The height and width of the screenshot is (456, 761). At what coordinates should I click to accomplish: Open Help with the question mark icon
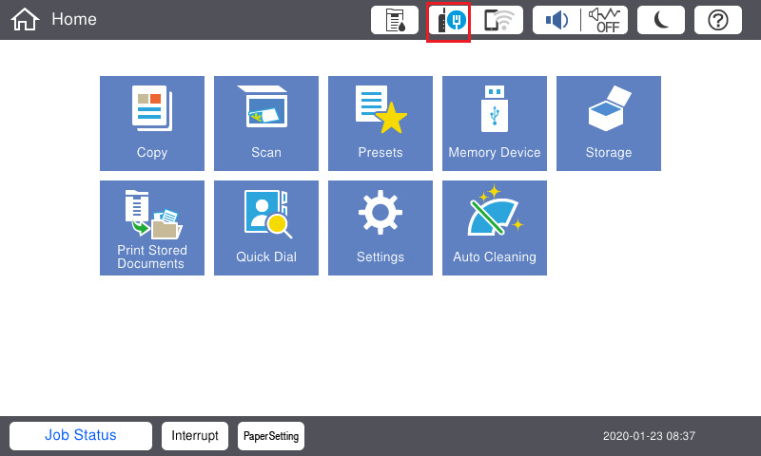point(718,20)
